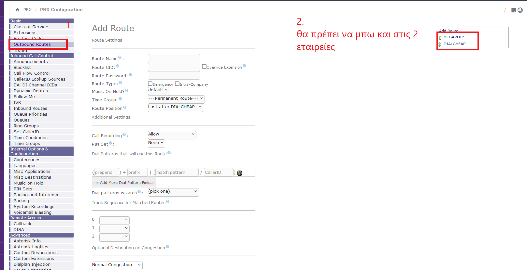This screenshot has width=527, height=270.
Task: Open the MEGAVOIP route link
Action: click(x=453, y=37)
